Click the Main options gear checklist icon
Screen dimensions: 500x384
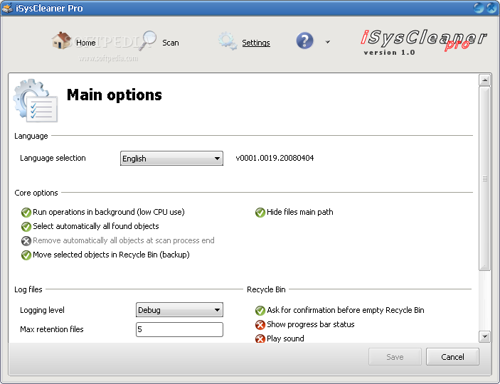(36, 101)
